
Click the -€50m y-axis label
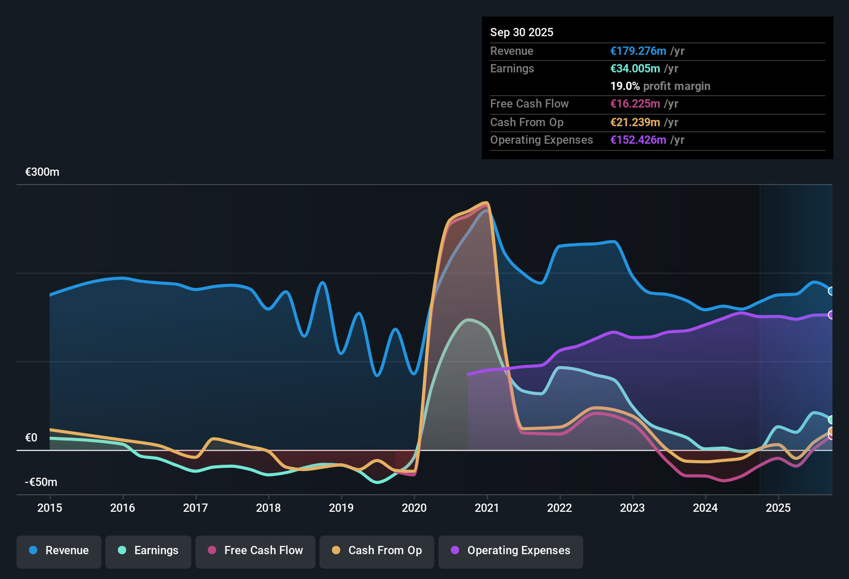[x=41, y=482]
